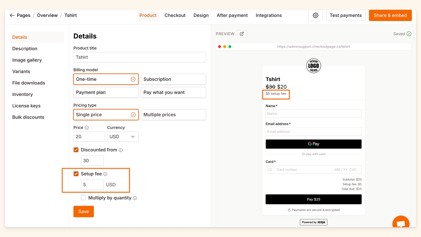The image size is (421, 237).
Task: Switch to the Product tab
Action: pyautogui.click(x=148, y=15)
